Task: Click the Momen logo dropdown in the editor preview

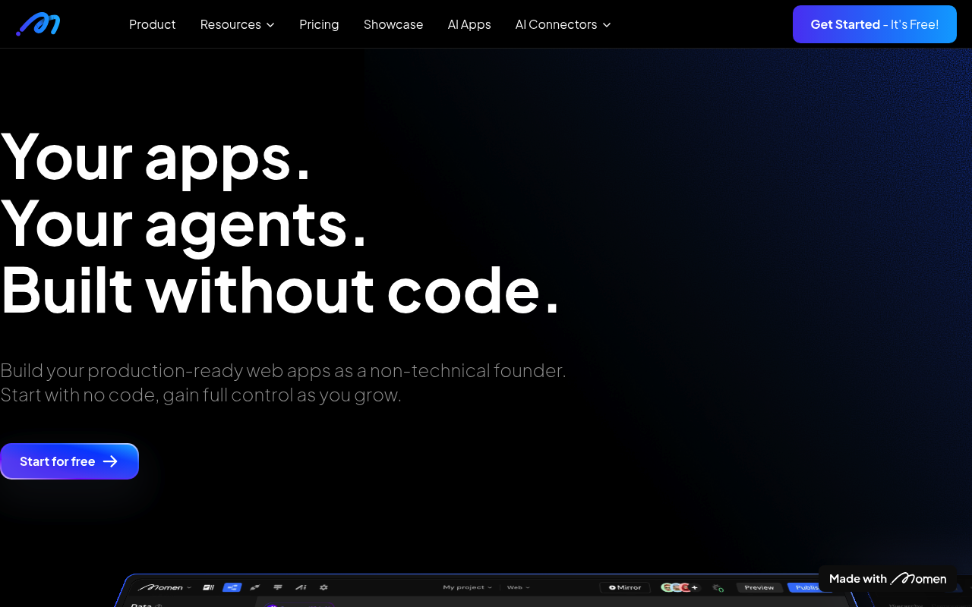Action: tap(165, 587)
